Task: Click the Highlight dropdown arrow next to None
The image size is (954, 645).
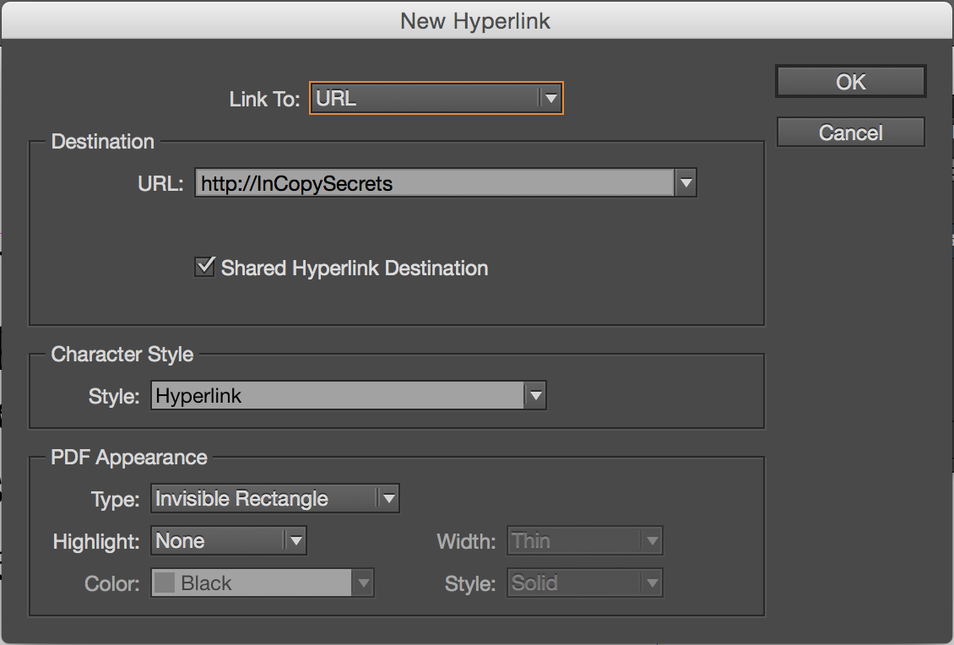Action: pos(295,541)
